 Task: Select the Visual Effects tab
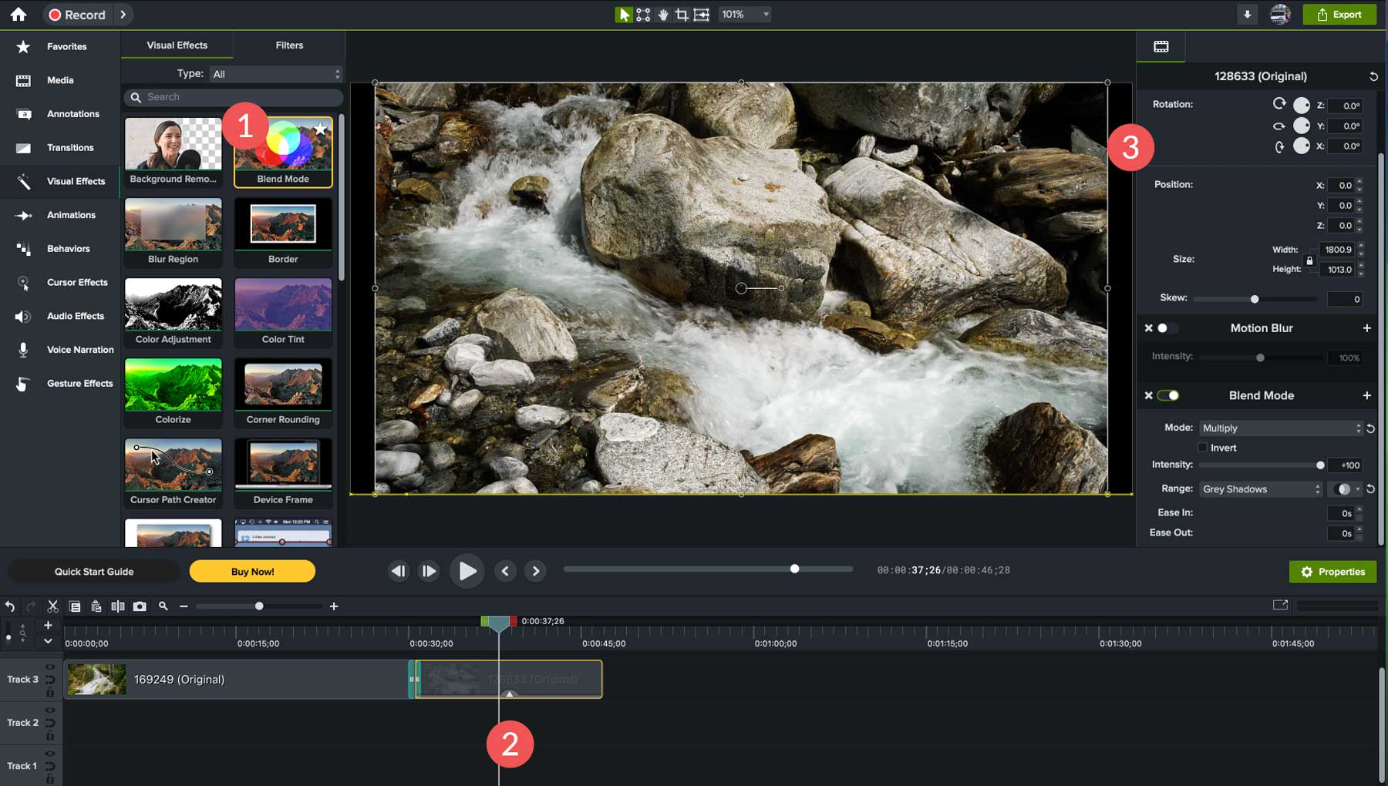pos(177,45)
